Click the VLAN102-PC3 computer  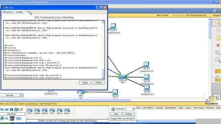pyautogui.click(x=146, y=77)
